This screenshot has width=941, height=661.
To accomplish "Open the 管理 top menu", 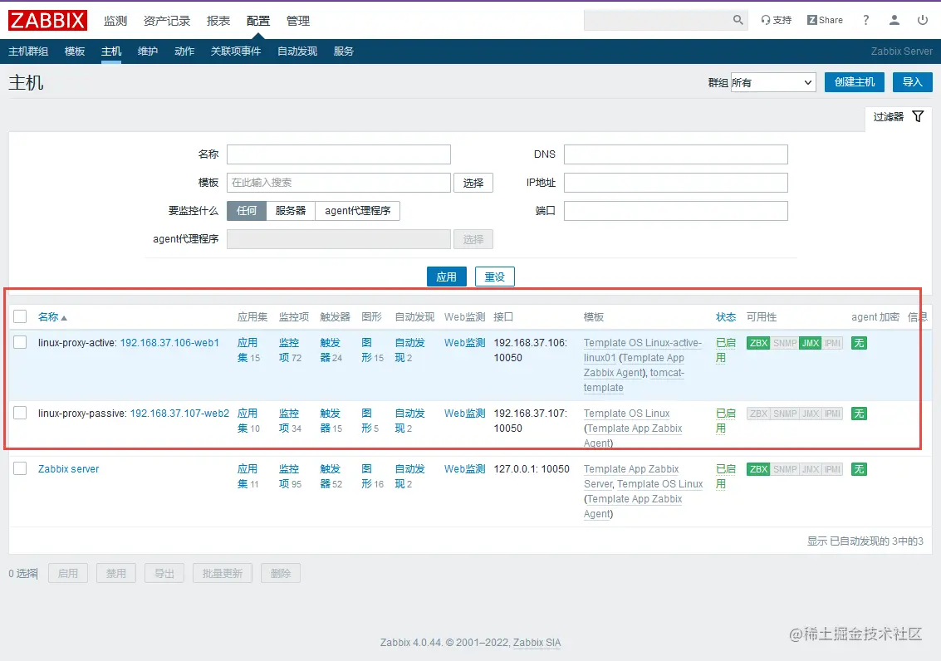I will [x=297, y=21].
